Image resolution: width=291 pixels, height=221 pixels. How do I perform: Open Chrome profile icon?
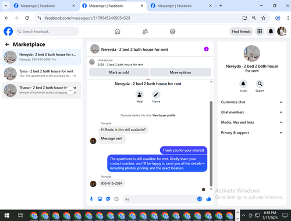[278, 18]
